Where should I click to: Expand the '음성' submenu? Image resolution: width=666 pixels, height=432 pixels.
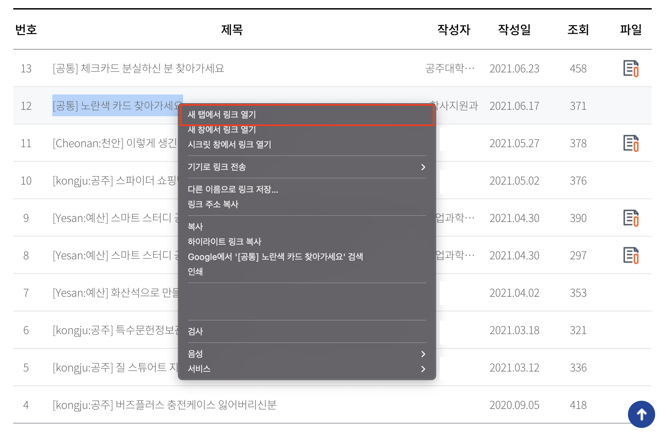(x=307, y=354)
